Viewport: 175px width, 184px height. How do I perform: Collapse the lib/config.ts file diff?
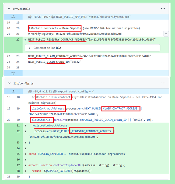9,83
